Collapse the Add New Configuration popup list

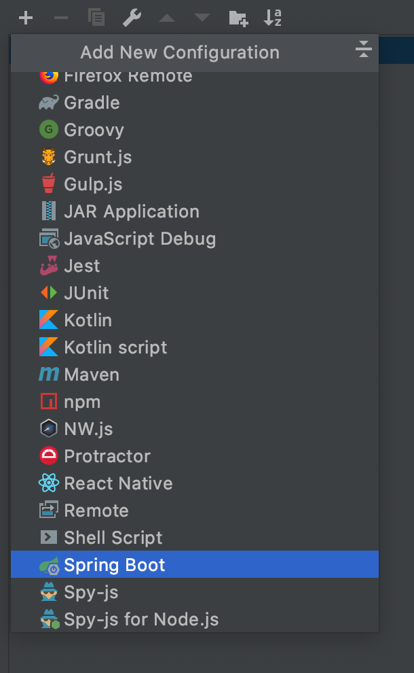pyautogui.click(x=363, y=49)
